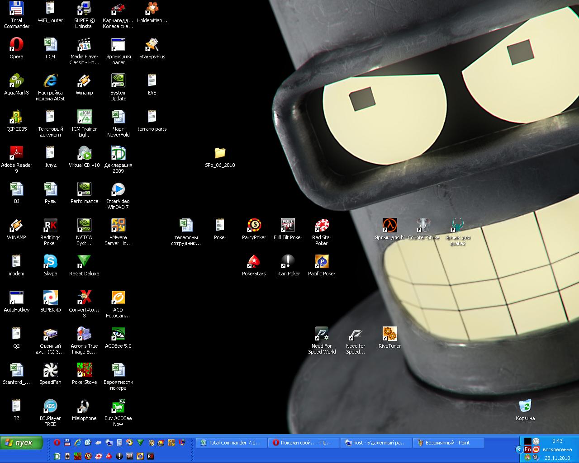Switch to Total Commander taskbar window
Viewport: 579px width, 463px height.
point(231,443)
